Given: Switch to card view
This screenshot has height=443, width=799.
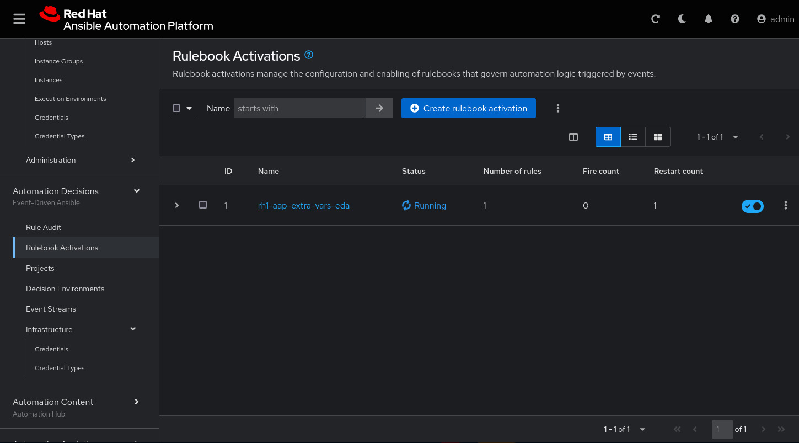Looking at the screenshot, I should coord(658,137).
